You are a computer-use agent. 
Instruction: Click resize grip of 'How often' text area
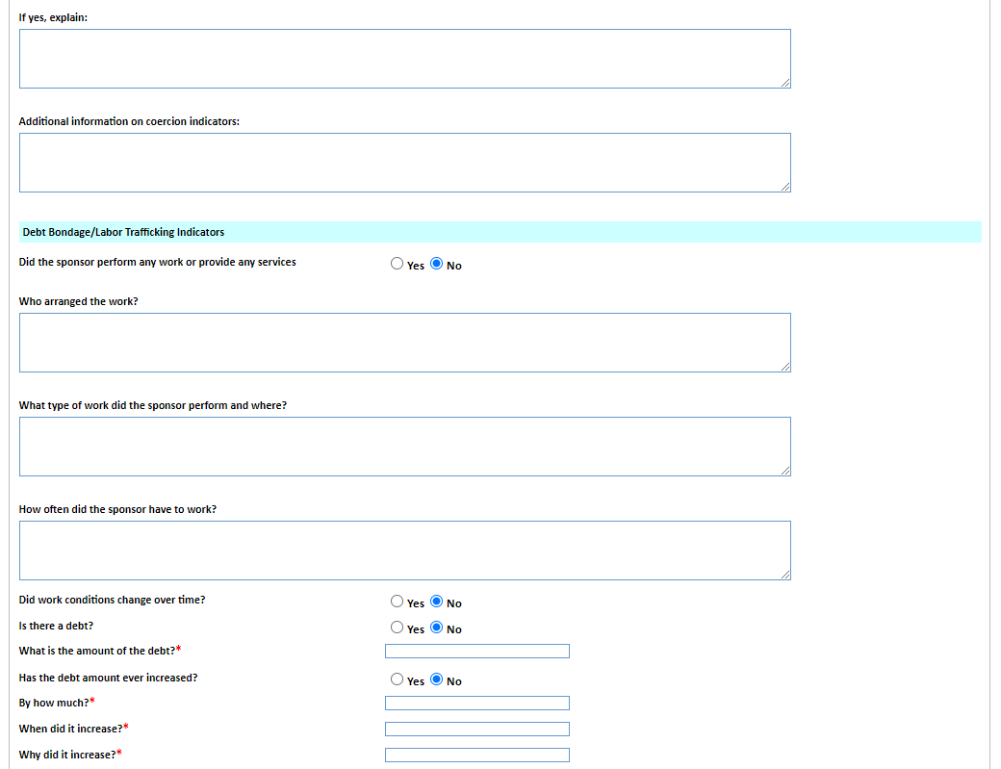point(785,575)
